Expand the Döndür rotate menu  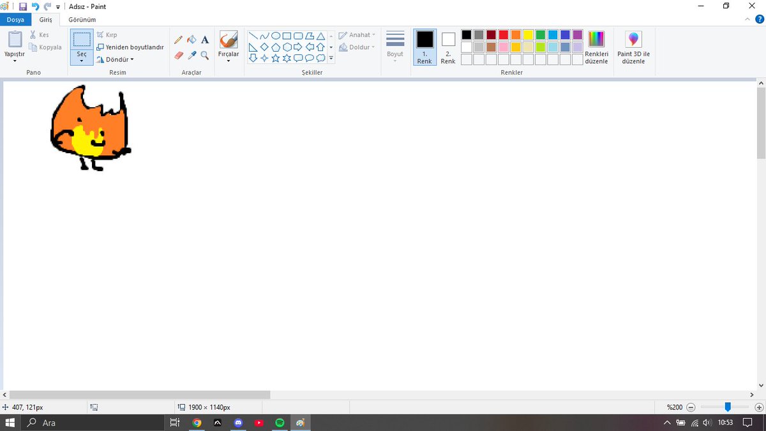[115, 59]
